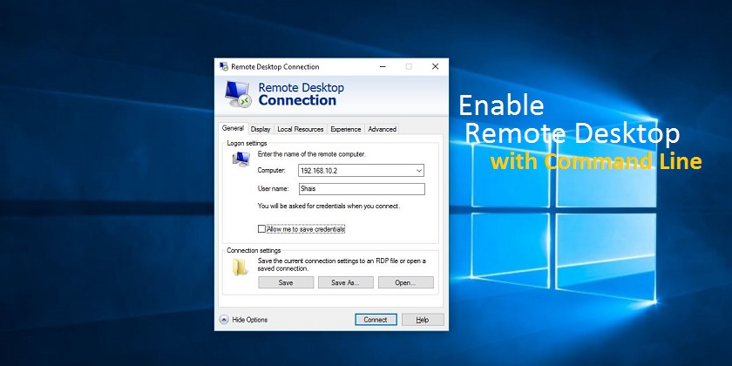732x366 pixels.
Task: Open the Computer address dropdown
Action: click(419, 171)
